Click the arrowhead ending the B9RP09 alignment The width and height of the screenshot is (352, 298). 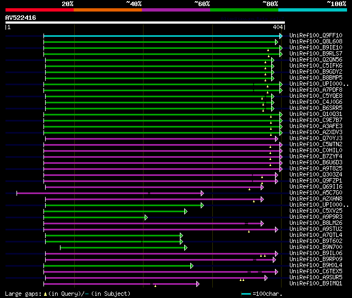(x=274, y=260)
